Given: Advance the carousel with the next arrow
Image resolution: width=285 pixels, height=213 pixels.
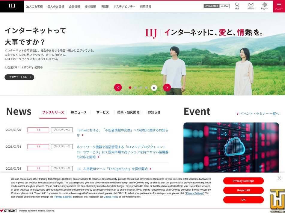Looking at the screenshot, I should coord(167,87).
